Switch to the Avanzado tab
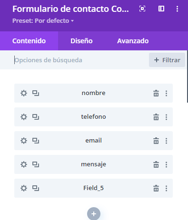The image size is (188, 220). 133,41
